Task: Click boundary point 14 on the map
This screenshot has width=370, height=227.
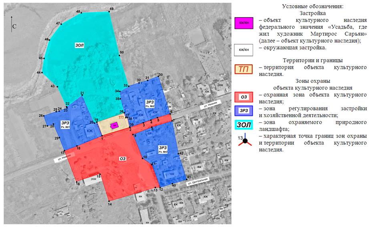Action: tap(109, 201)
